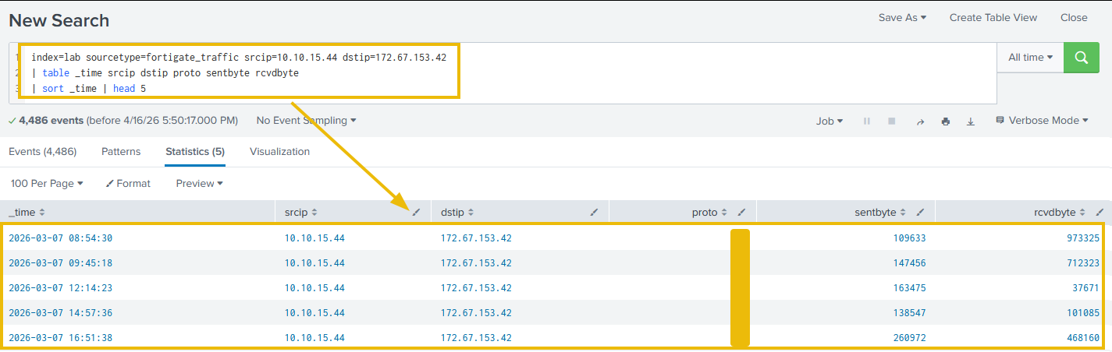
Task: Open the Format options
Action: click(128, 183)
